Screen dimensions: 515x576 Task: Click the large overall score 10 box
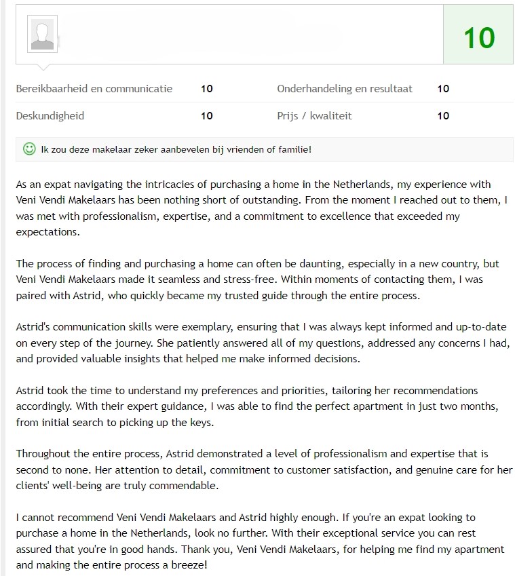tap(478, 35)
